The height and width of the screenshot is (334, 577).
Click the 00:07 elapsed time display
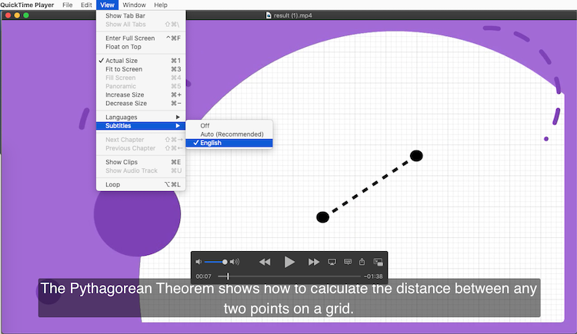[x=204, y=276]
